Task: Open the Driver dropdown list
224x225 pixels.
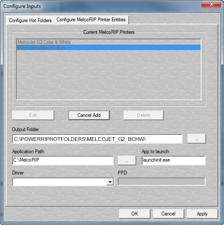Action: click(110, 182)
